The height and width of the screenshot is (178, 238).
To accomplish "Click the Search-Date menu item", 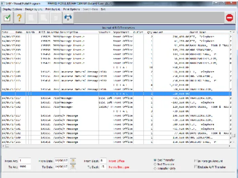I will click(x=90, y=9).
